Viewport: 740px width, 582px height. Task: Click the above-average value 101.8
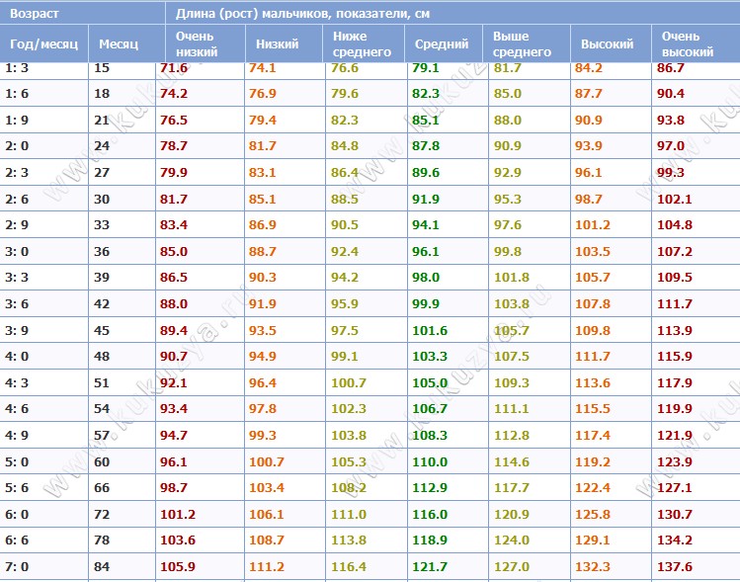point(512,277)
